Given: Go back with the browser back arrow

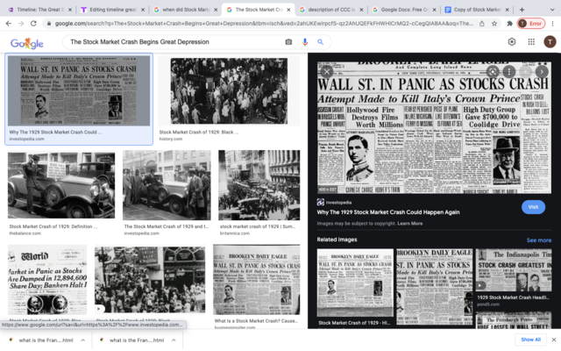Looking at the screenshot, I should [x=9, y=24].
